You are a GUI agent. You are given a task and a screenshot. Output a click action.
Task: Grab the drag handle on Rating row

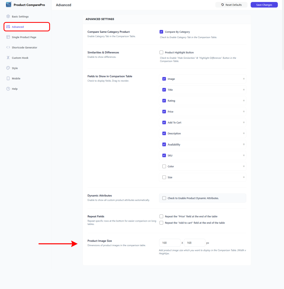pos(244,101)
